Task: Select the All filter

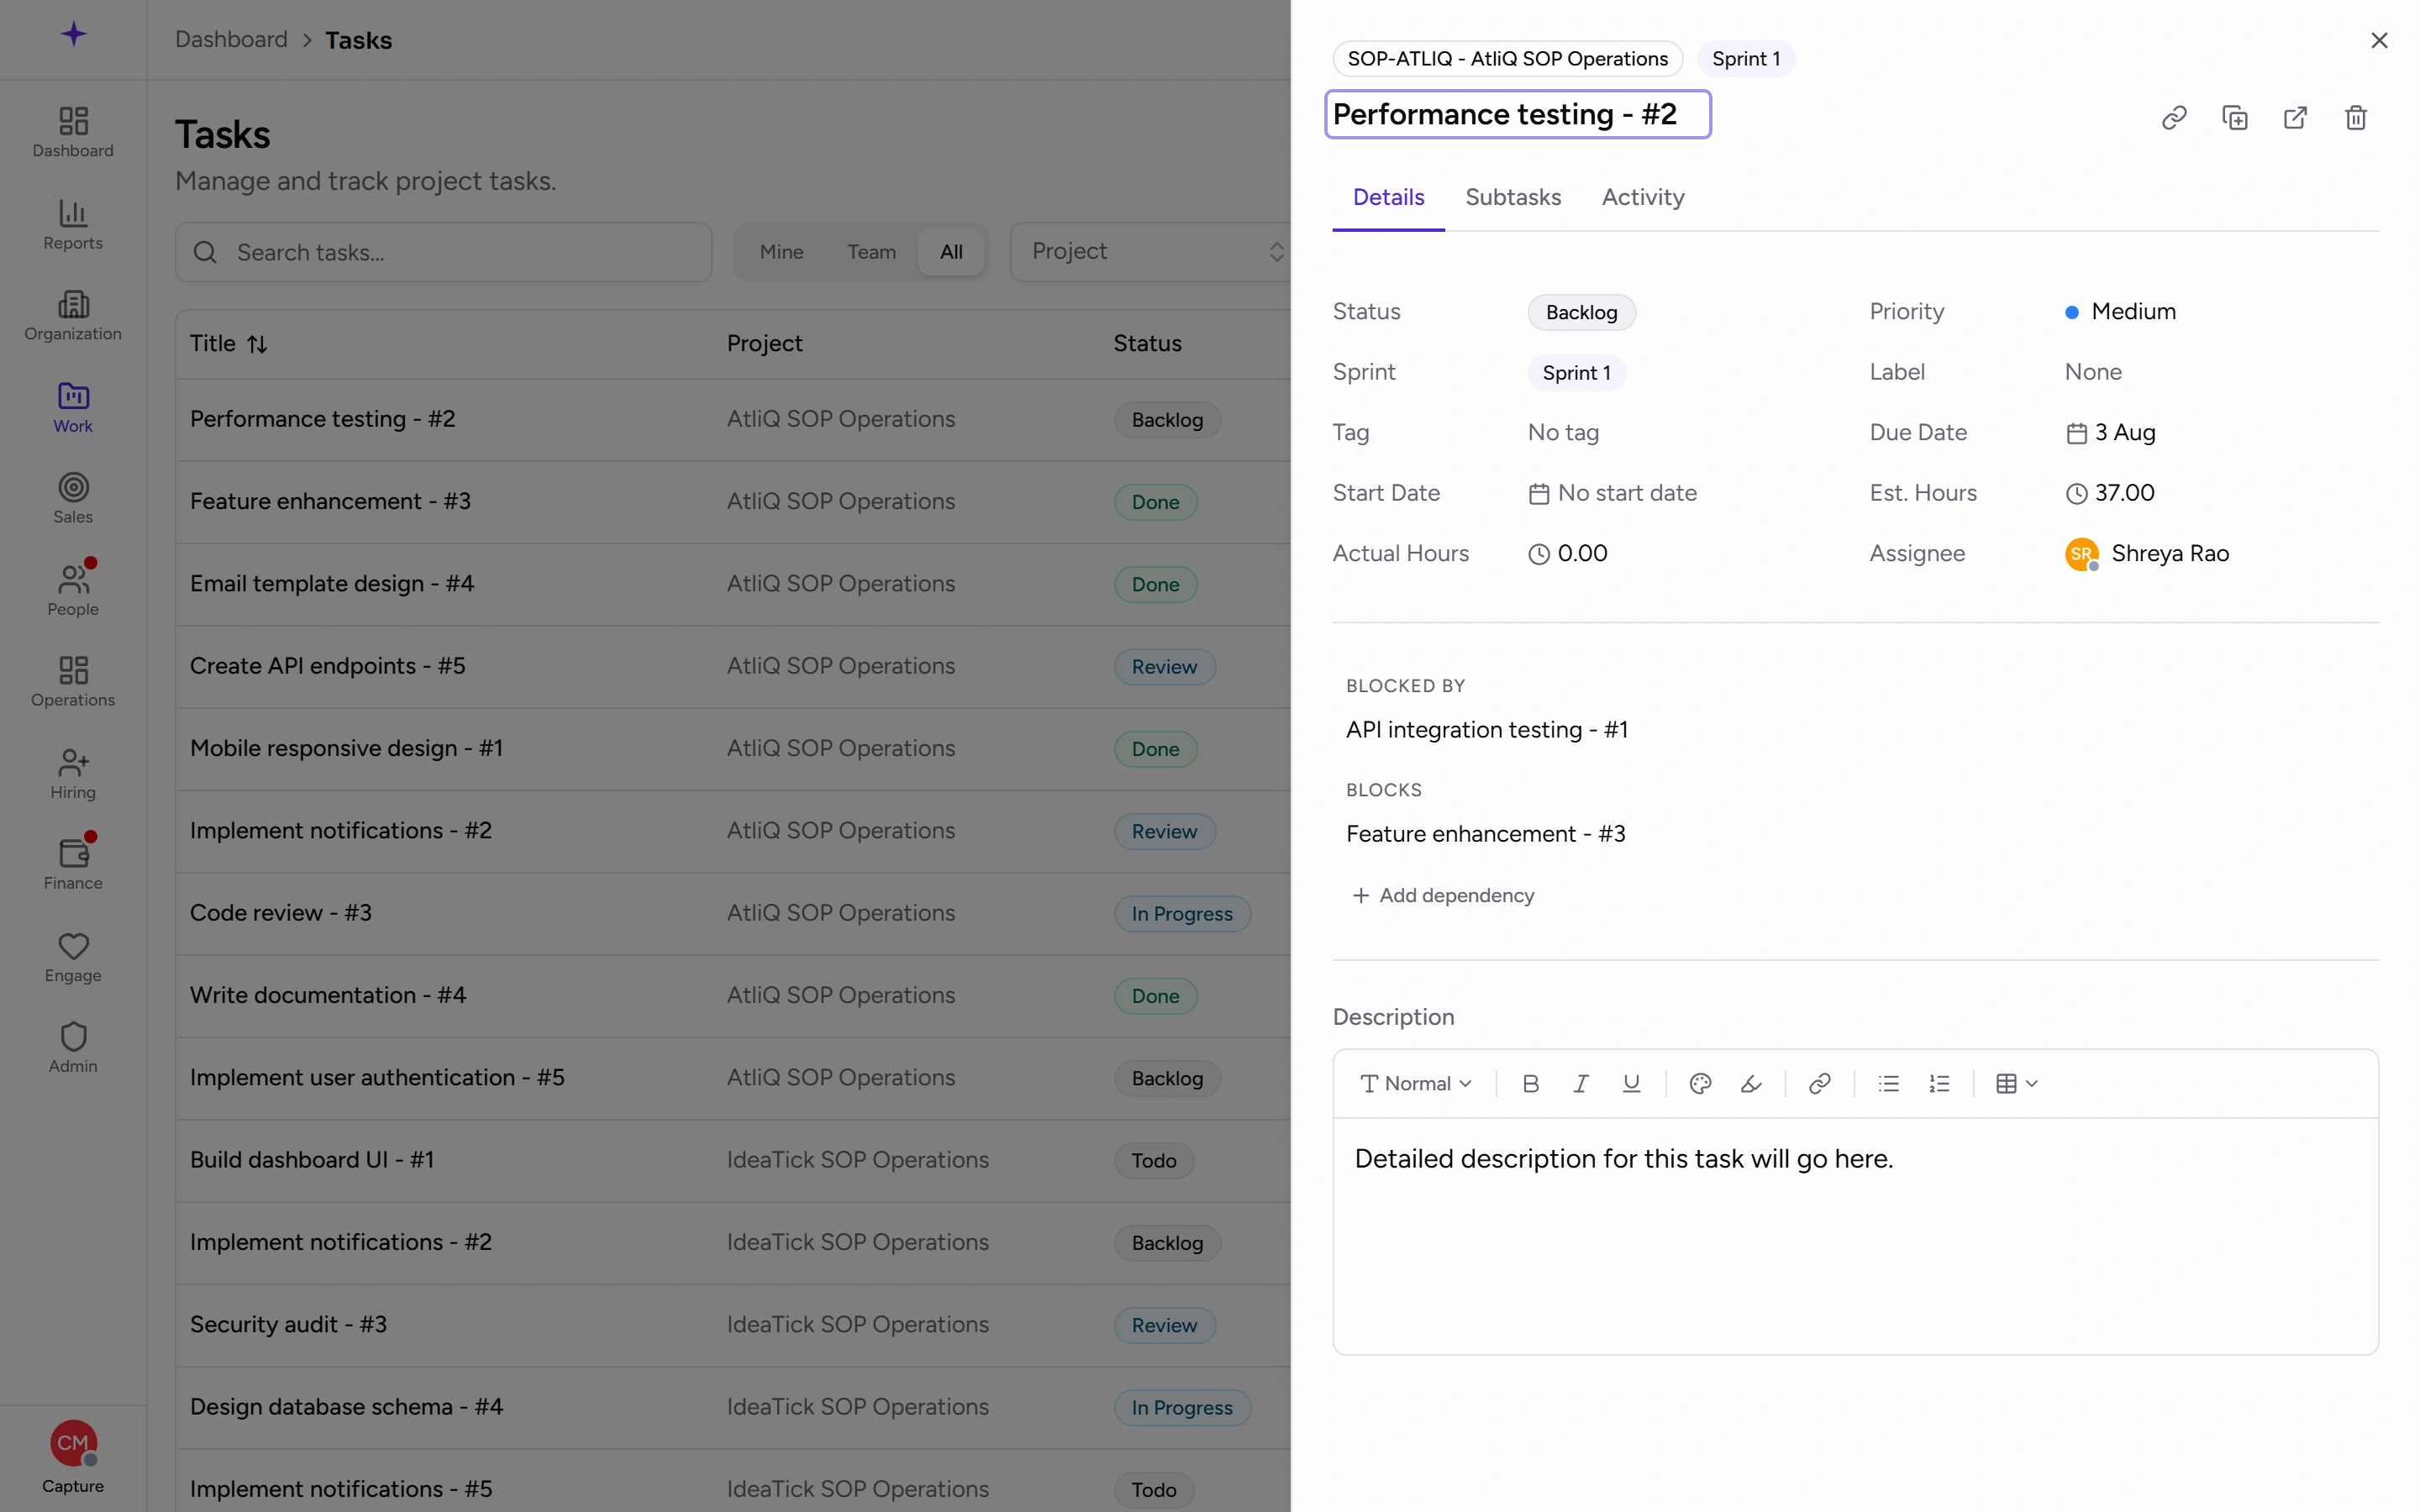Action: (x=951, y=252)
